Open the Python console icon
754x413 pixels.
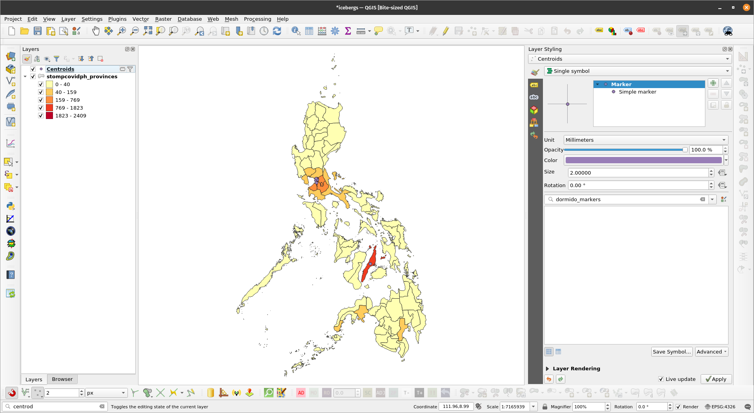tap(11, 206)
